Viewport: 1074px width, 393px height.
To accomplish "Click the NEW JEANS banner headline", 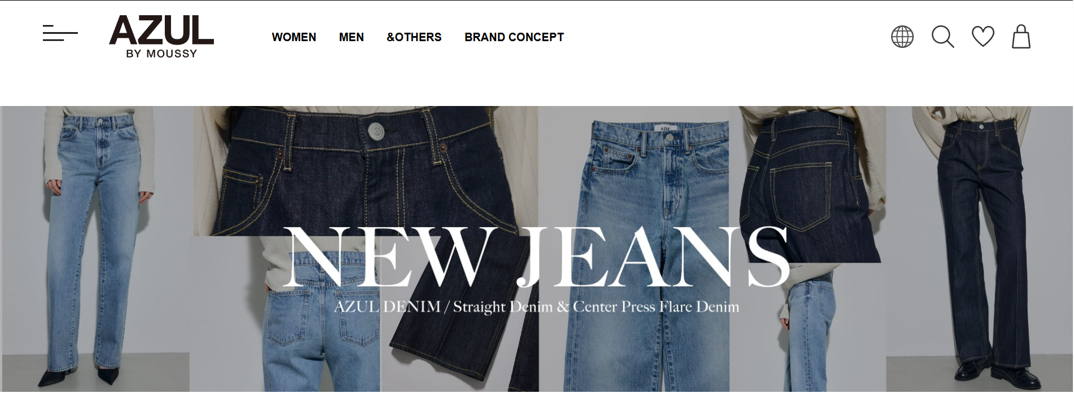I will (536, 257).
